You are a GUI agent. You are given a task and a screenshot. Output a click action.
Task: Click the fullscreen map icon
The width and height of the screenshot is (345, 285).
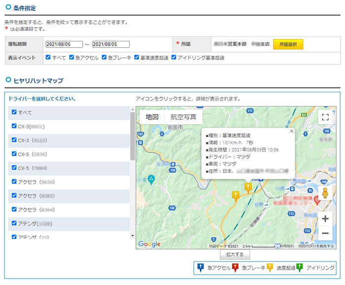tap(324, 117)
